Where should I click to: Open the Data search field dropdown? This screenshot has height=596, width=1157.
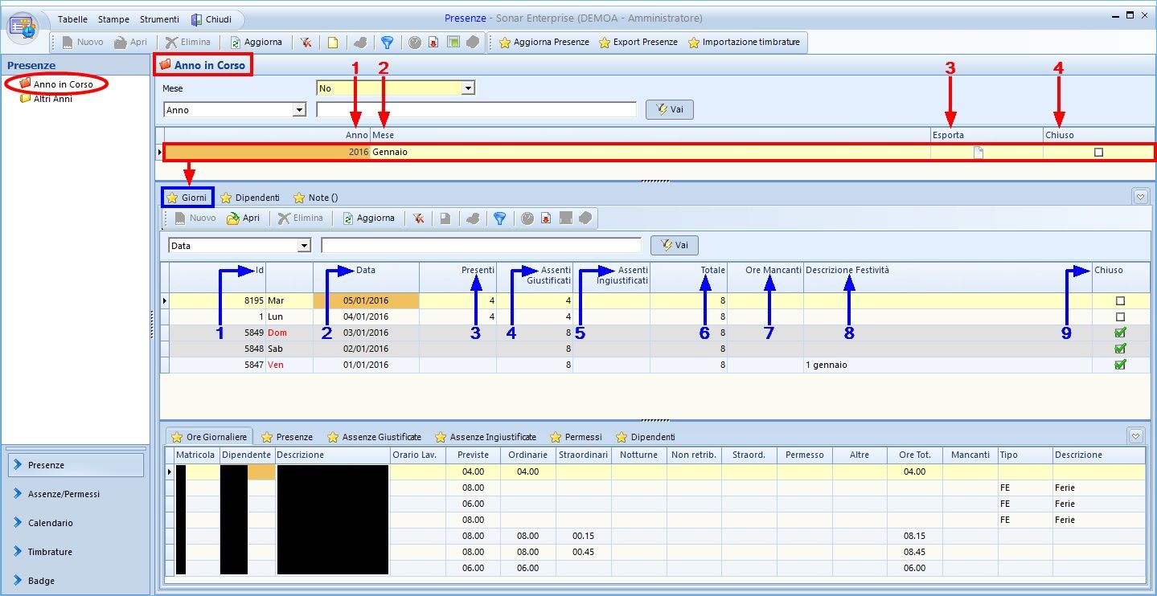[x=304, y=246]
